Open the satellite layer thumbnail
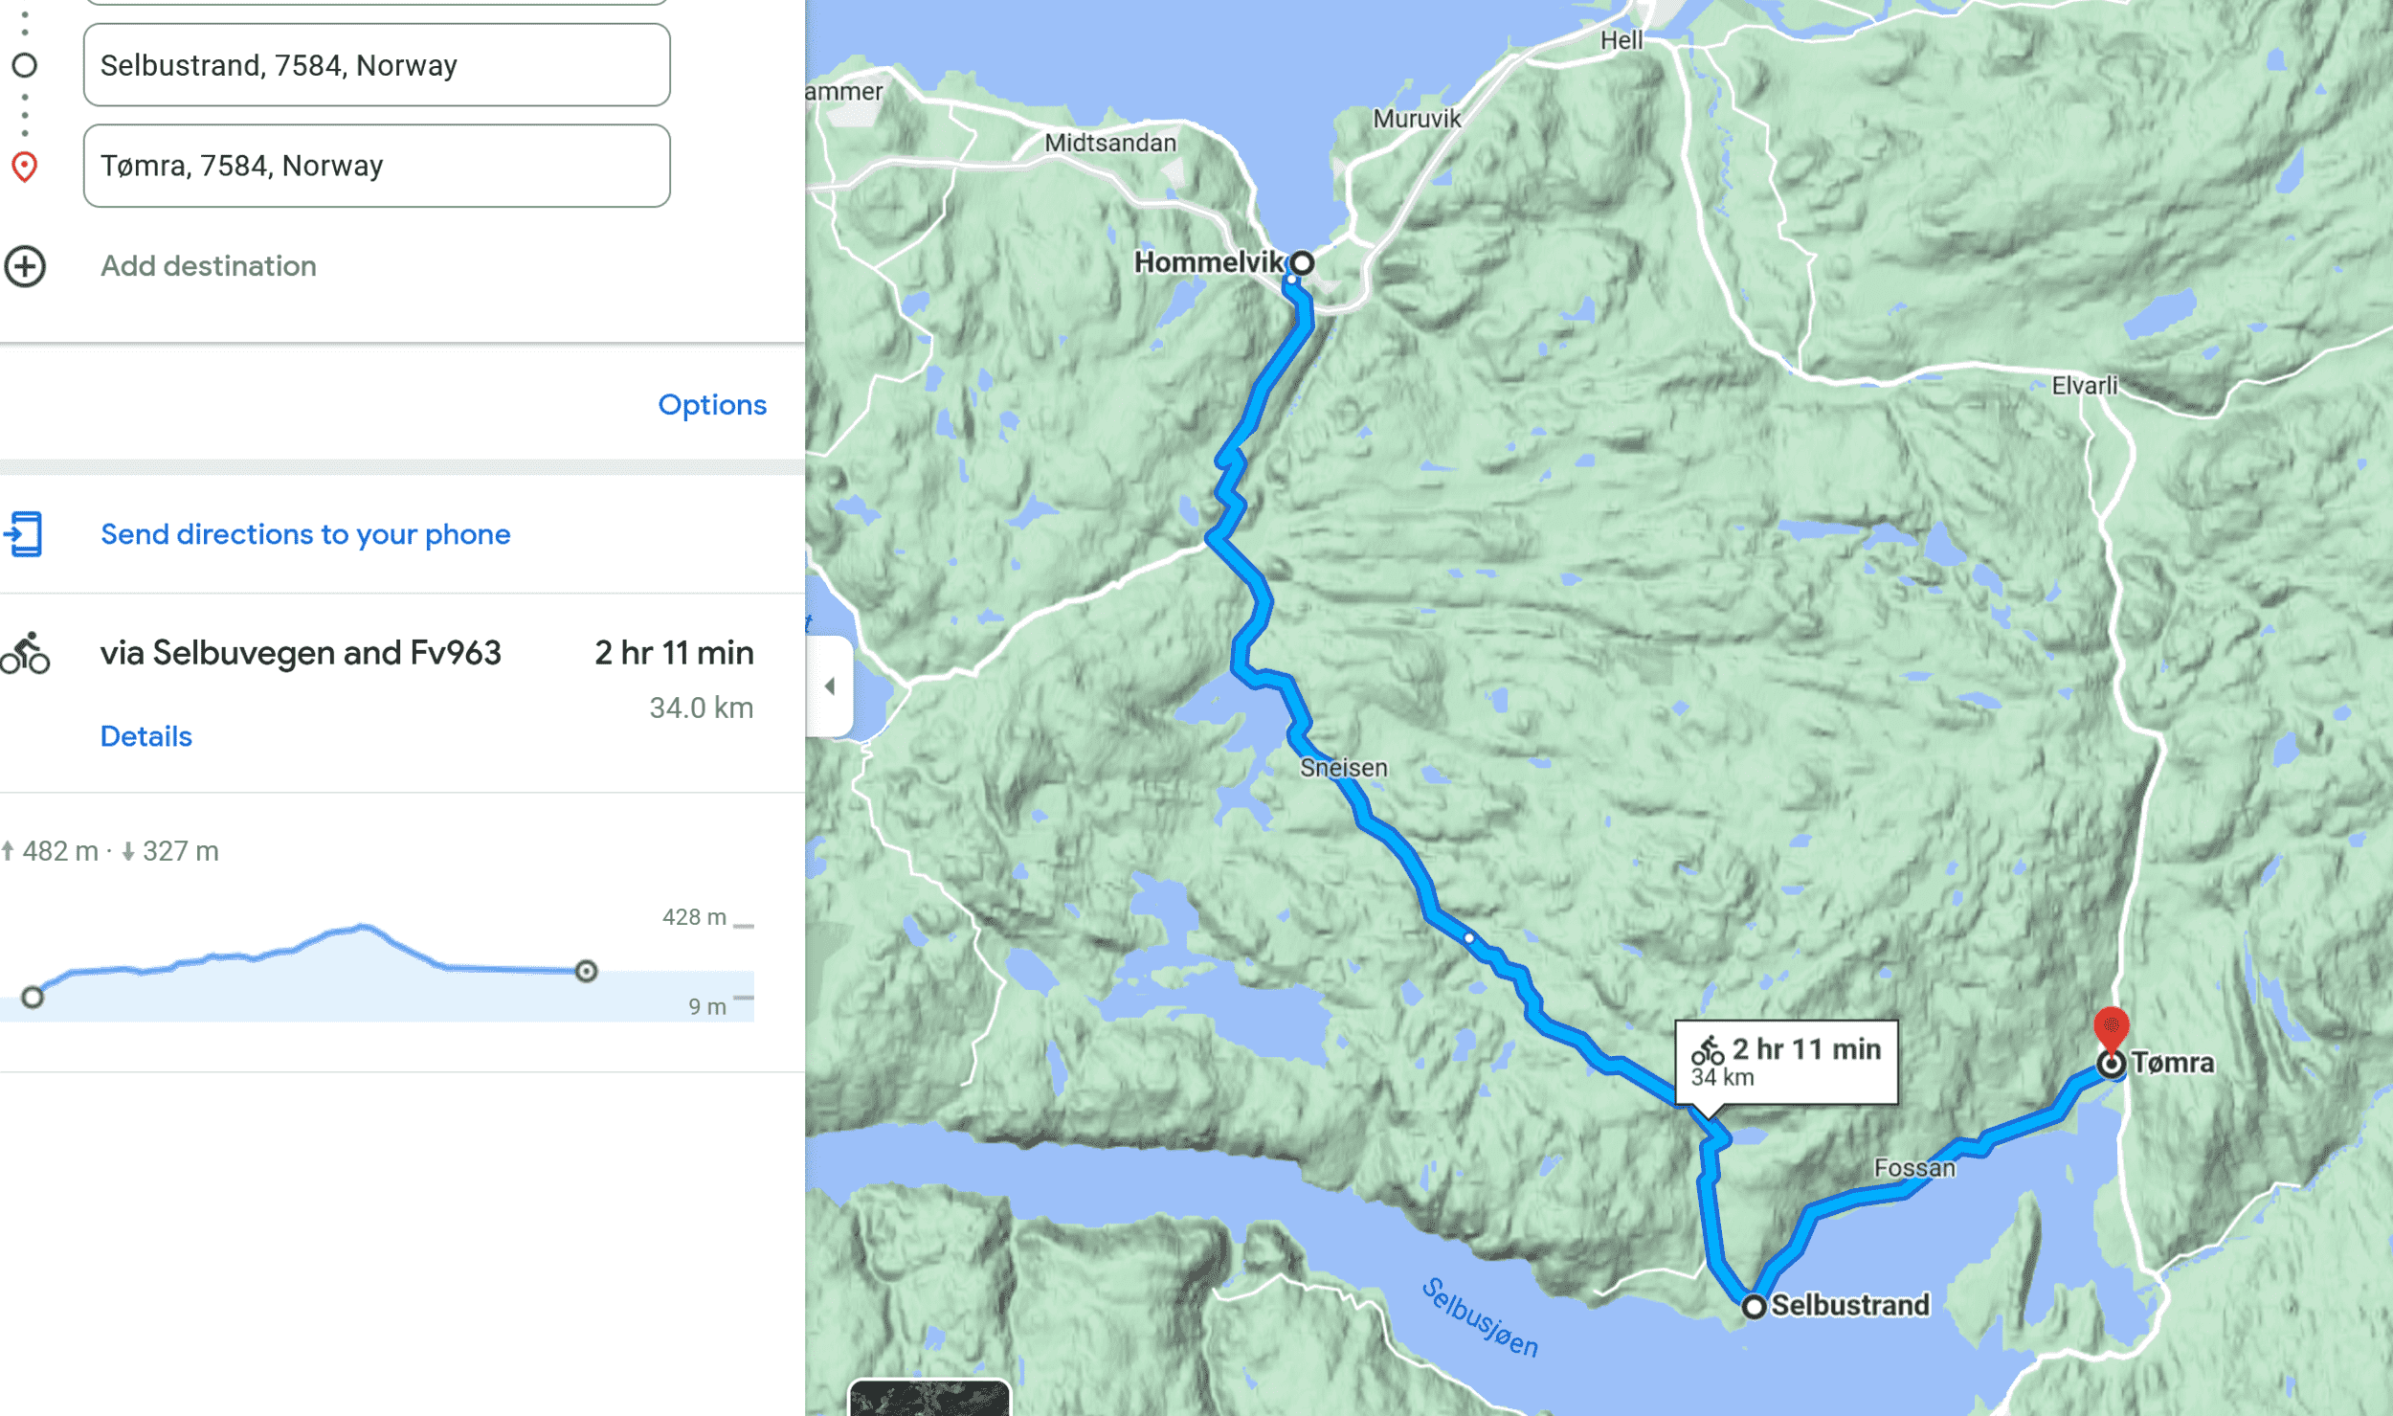 point(928,1398)
